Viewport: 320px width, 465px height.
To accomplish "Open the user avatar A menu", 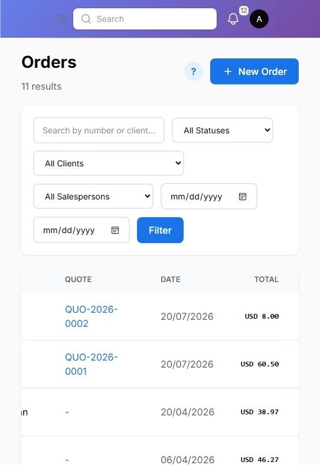I will tap(259, 19).
